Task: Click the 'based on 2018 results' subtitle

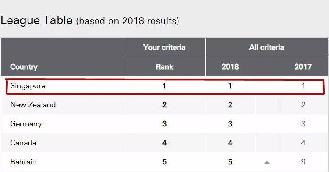Action: pyautogui.click(x=128, y=21)
